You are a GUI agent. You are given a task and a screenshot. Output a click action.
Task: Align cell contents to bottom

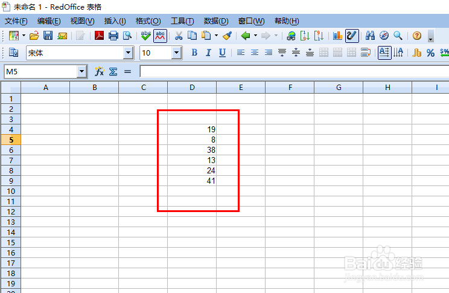310,53
